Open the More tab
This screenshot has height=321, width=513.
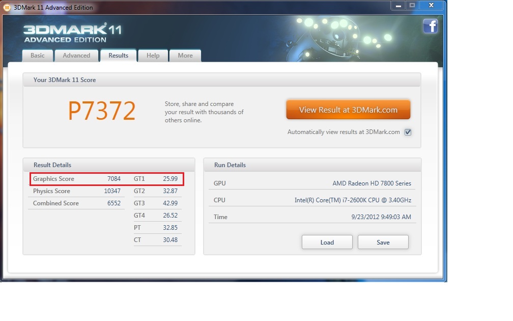coord(185,56)
